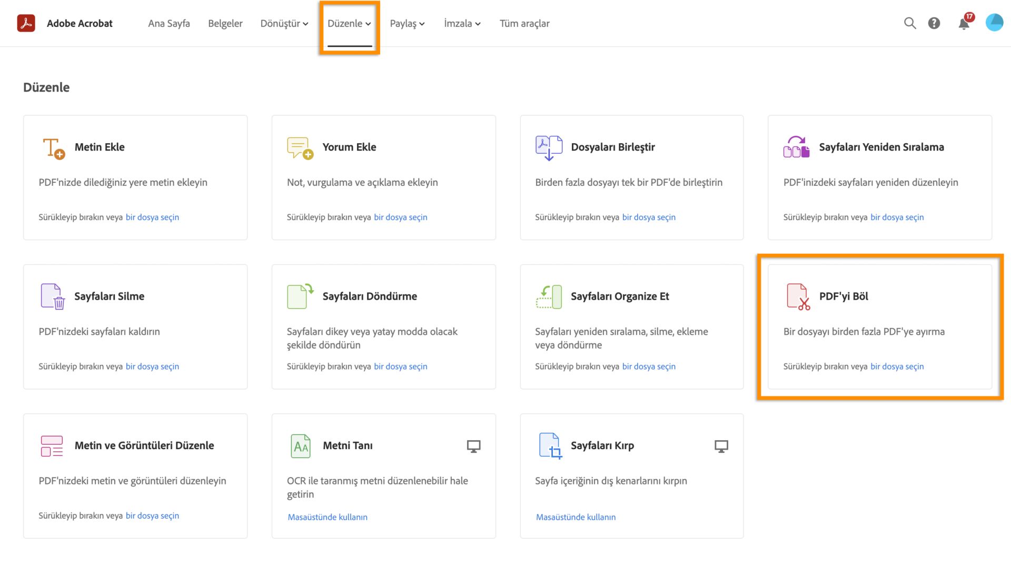This screenshot has width=1011, height=575.
Task: Click the Düzenle page heading
Action: 46,87
